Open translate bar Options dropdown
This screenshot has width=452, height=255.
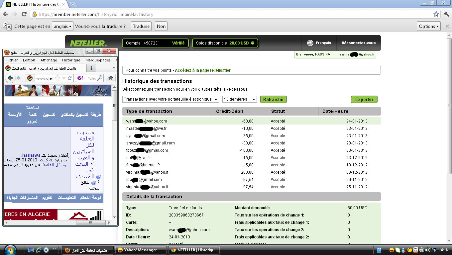coord(429,26)
